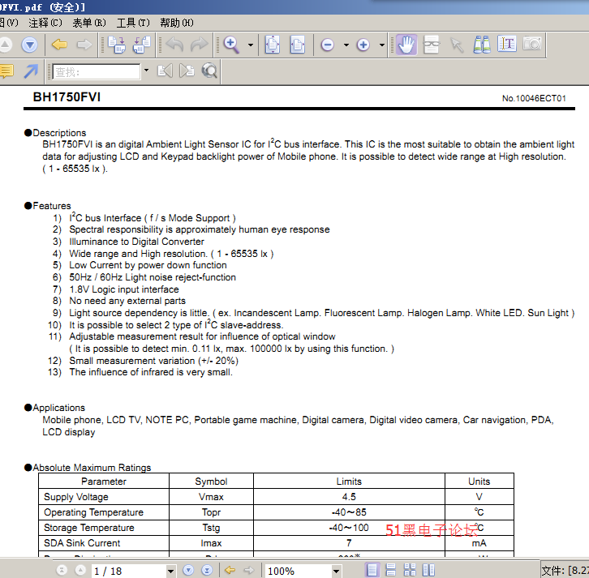The width and height of the screenshot is (589, 578).
Task: Click the find text input field
Action: coord(97,71)
